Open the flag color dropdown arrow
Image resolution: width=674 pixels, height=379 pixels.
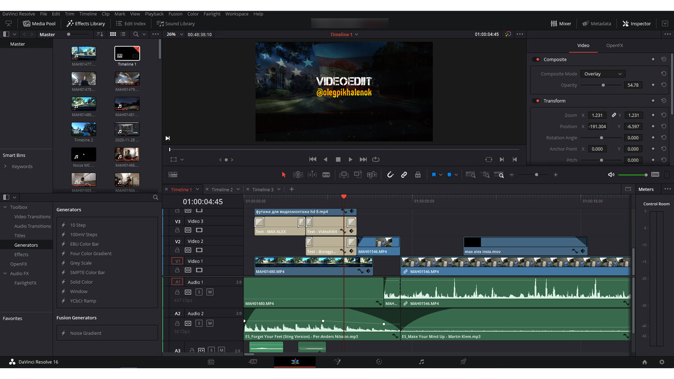441,175
